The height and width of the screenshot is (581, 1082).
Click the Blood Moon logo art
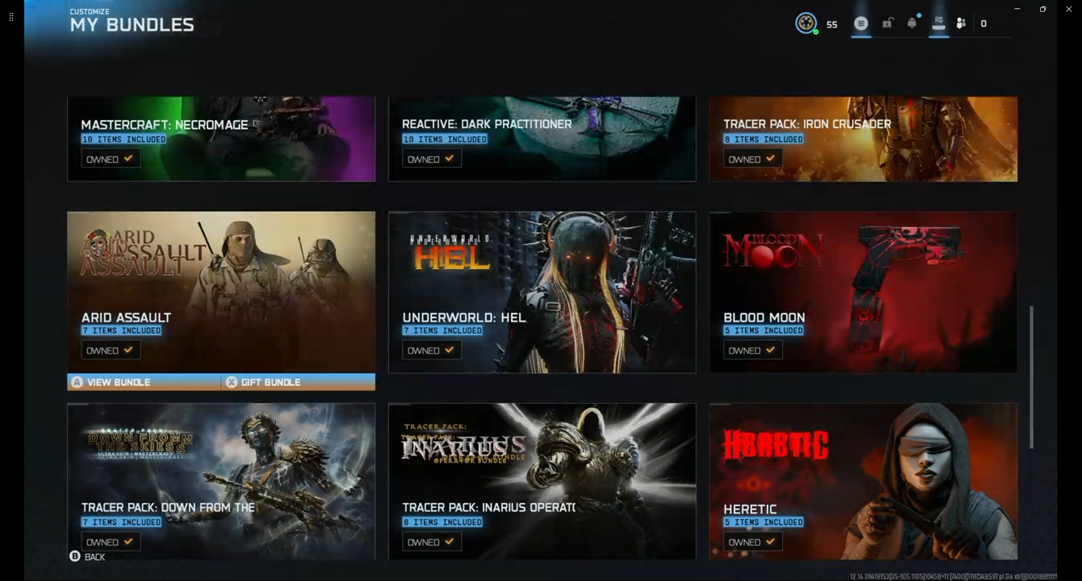tap(774, 251)
